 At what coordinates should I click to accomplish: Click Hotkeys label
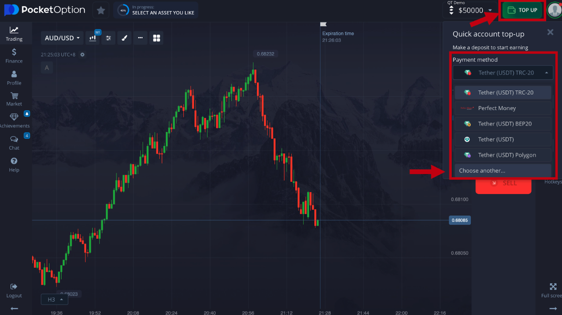click(553, 182)
